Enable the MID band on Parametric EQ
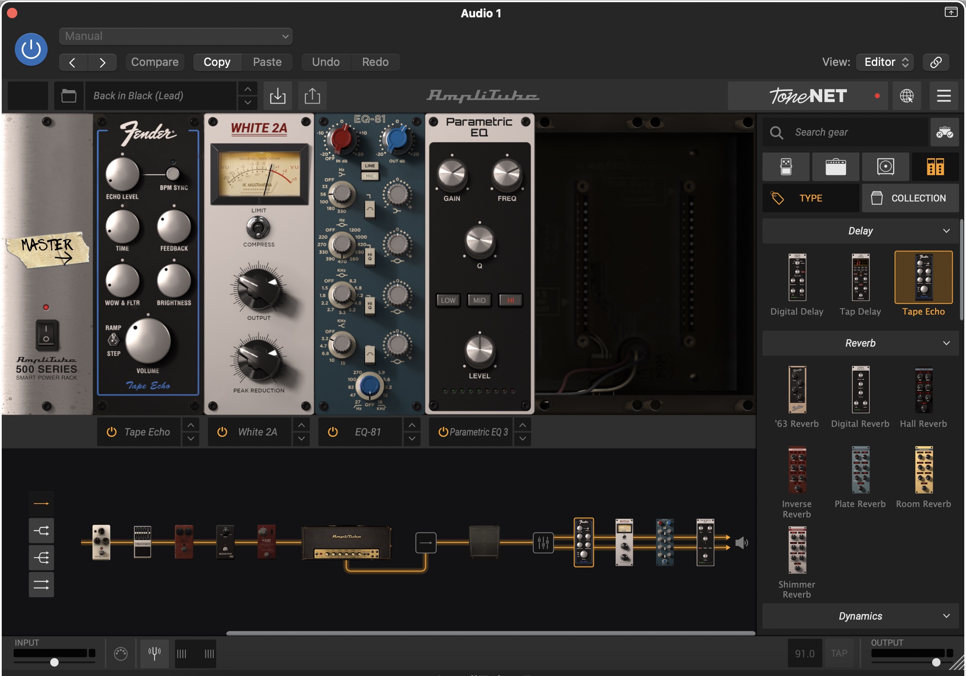 (x=479, y=300)
